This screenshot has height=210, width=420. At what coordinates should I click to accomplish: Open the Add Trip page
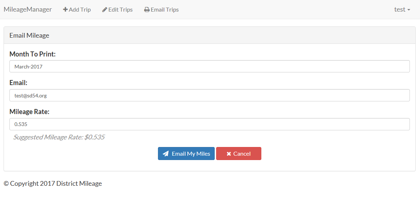tap(77, 10)
